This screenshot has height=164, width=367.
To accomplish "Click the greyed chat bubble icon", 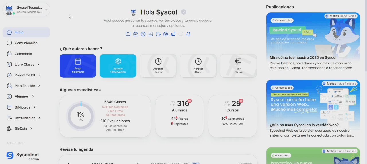I will pos(181,34).
